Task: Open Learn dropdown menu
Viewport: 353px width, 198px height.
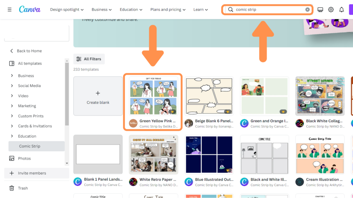Action: click(201, 9)
